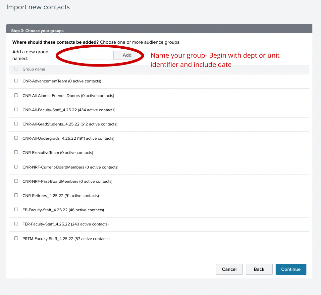Click 'CNR-All-Undergrads_4.25.22 (1911 active contacts)' text
This screenshot has width=321, height=295.
68,138
